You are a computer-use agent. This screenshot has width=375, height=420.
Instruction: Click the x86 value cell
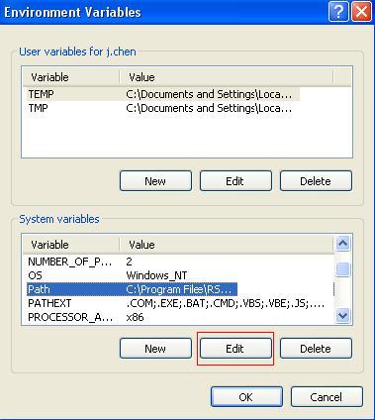click(135, 317)
